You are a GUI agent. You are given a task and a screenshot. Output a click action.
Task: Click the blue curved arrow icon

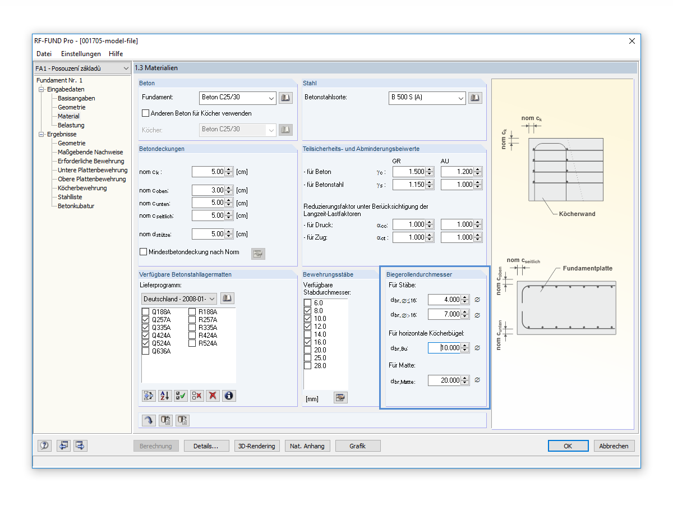(149, 420)
